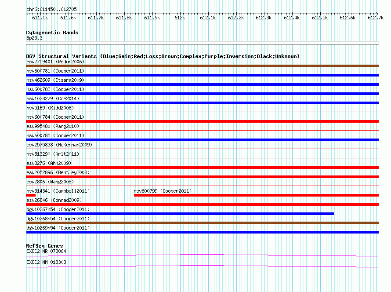The height and width of the screenshot is (292, 391).
Task: Select the blue dgv10269n54 gain bar
Action: click(202, 232)
